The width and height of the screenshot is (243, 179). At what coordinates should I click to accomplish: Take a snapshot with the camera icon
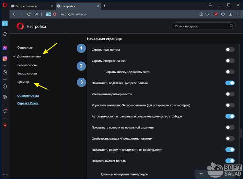pos(201,14)
